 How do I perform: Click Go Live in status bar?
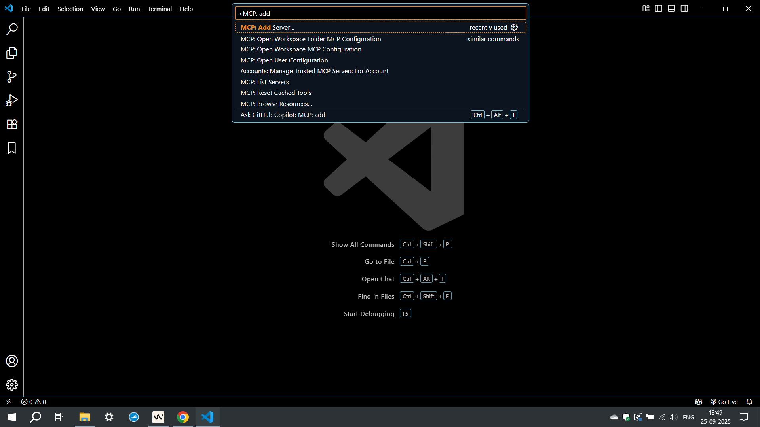click(724, 402)
